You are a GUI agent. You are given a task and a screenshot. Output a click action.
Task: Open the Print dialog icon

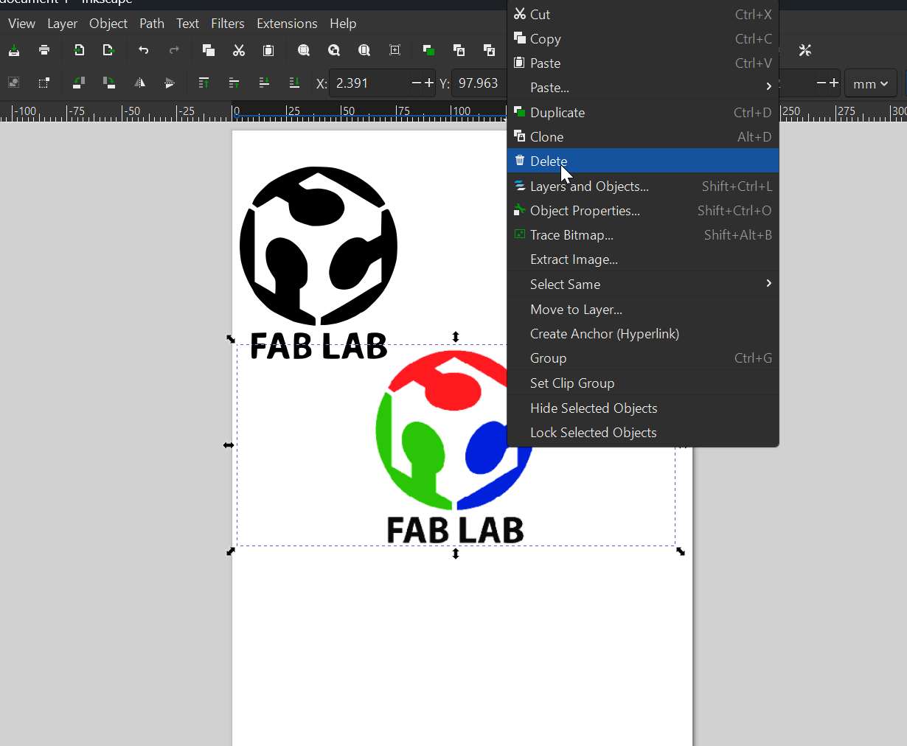pos(44,50)
